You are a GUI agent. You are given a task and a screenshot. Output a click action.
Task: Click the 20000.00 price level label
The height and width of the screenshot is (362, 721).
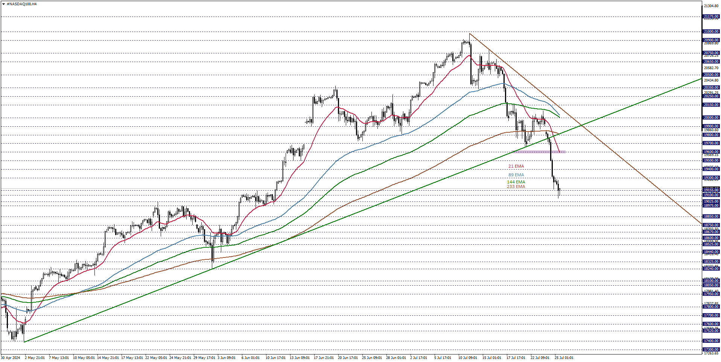coord(711,118)
